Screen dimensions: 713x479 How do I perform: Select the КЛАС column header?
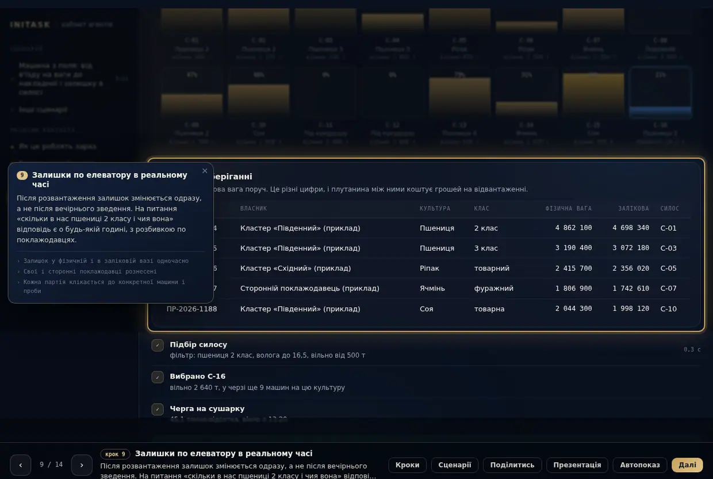(x=482, y=209)
